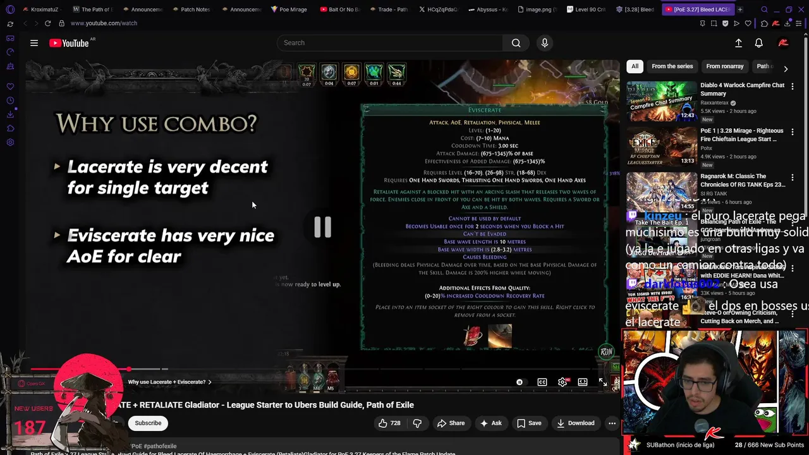
Task: Open options for the Ragnarok M video
Action: pyautogui.click(x=793, y=178)
